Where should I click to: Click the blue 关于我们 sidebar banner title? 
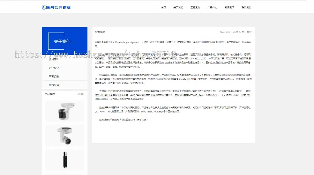[62, 42]
